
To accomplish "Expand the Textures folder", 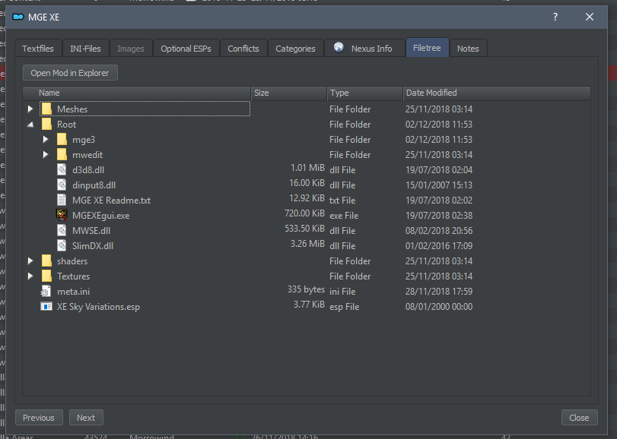I will (30, 276).
